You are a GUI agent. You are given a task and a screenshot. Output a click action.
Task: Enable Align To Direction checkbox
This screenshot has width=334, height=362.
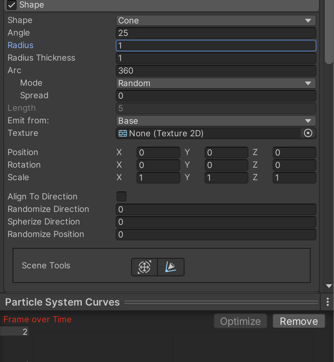tap(121, 196)
